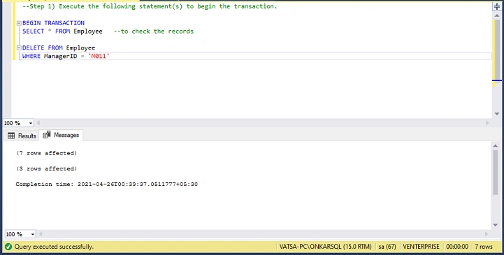Screen dimensions: 504x255
Task: Collapse the BEGIN TRANSACTION code block
Action: point(19,23)
